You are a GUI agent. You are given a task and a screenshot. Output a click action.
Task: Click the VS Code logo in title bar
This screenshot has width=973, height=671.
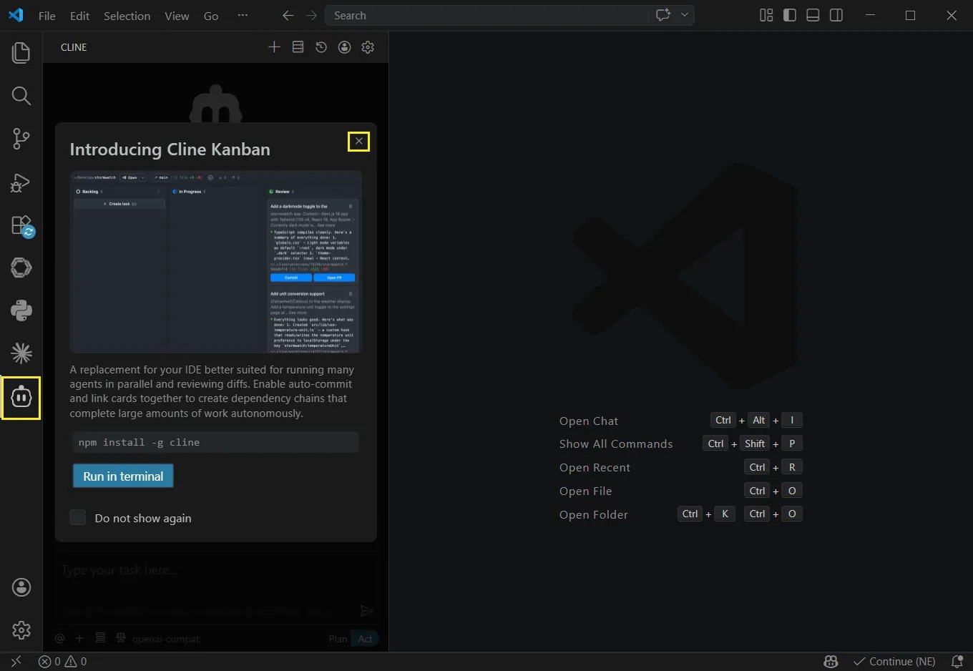click(x=16, y=15)
